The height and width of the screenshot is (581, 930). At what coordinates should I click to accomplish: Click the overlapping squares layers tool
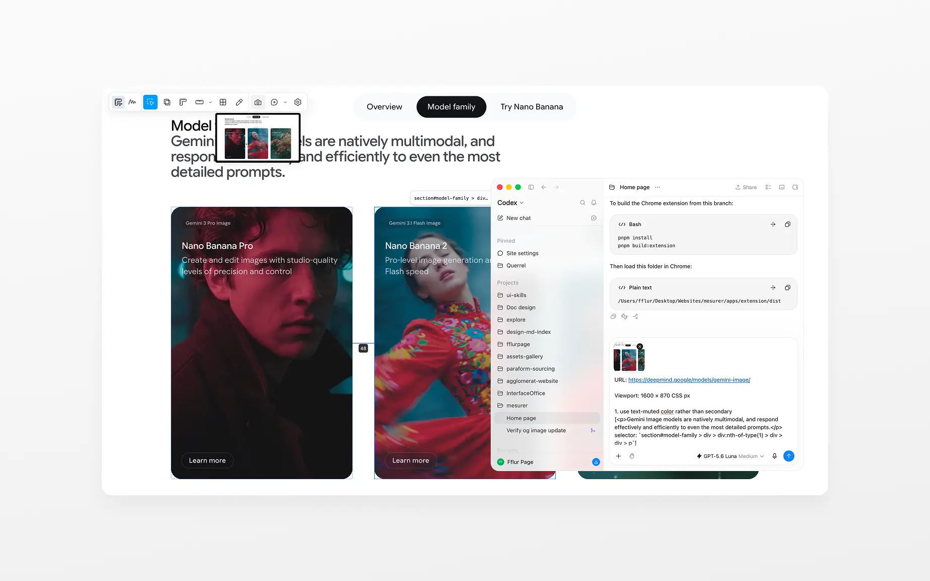point(167,102)
